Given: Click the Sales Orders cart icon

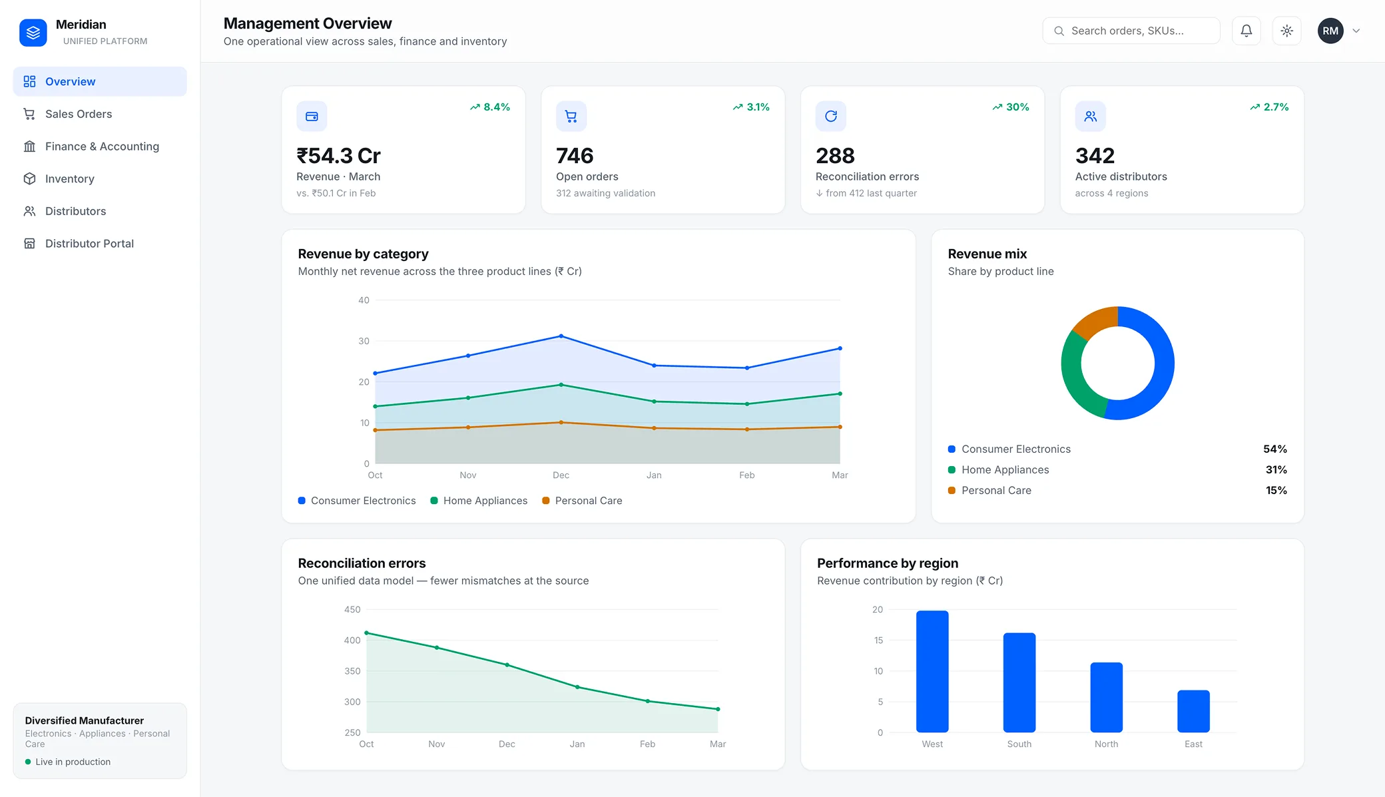Looking at the screenshot, I should point(29,114).
